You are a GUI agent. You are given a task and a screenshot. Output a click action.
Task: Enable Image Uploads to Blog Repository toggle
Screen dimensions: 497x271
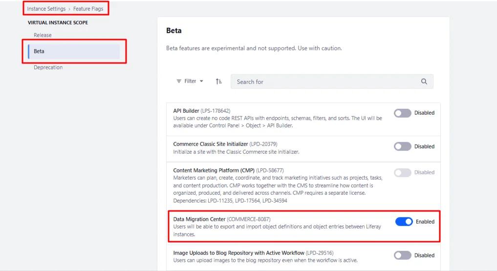point(403,255)
